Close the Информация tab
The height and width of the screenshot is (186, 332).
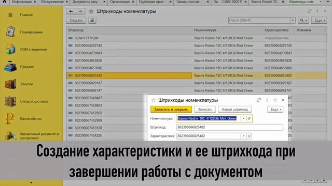tap(35, 2)
